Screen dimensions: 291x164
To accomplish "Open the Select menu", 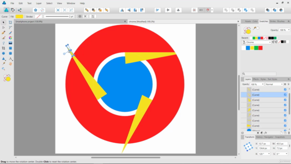I will point(49,3).
